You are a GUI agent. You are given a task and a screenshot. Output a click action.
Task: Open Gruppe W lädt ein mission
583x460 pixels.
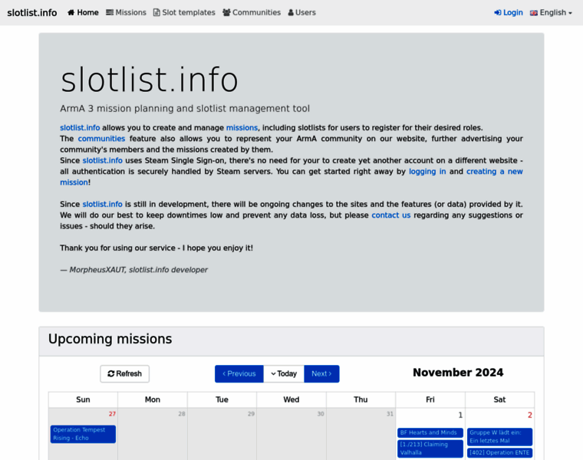point(499,436)
